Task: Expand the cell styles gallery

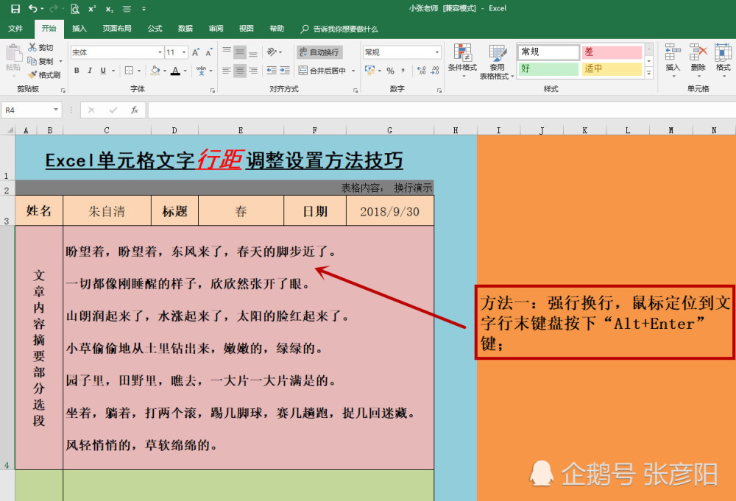Action: pos(649,73)
